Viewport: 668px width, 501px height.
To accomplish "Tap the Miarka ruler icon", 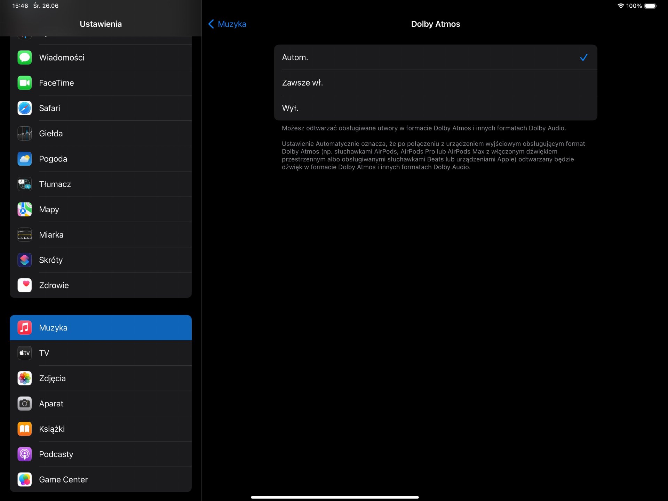I will tap(25, 235).
